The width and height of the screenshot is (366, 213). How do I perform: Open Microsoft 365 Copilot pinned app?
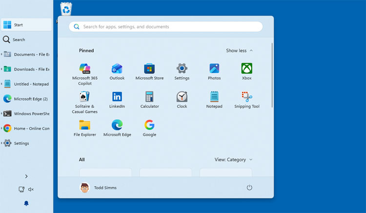(x=85, y=74)
